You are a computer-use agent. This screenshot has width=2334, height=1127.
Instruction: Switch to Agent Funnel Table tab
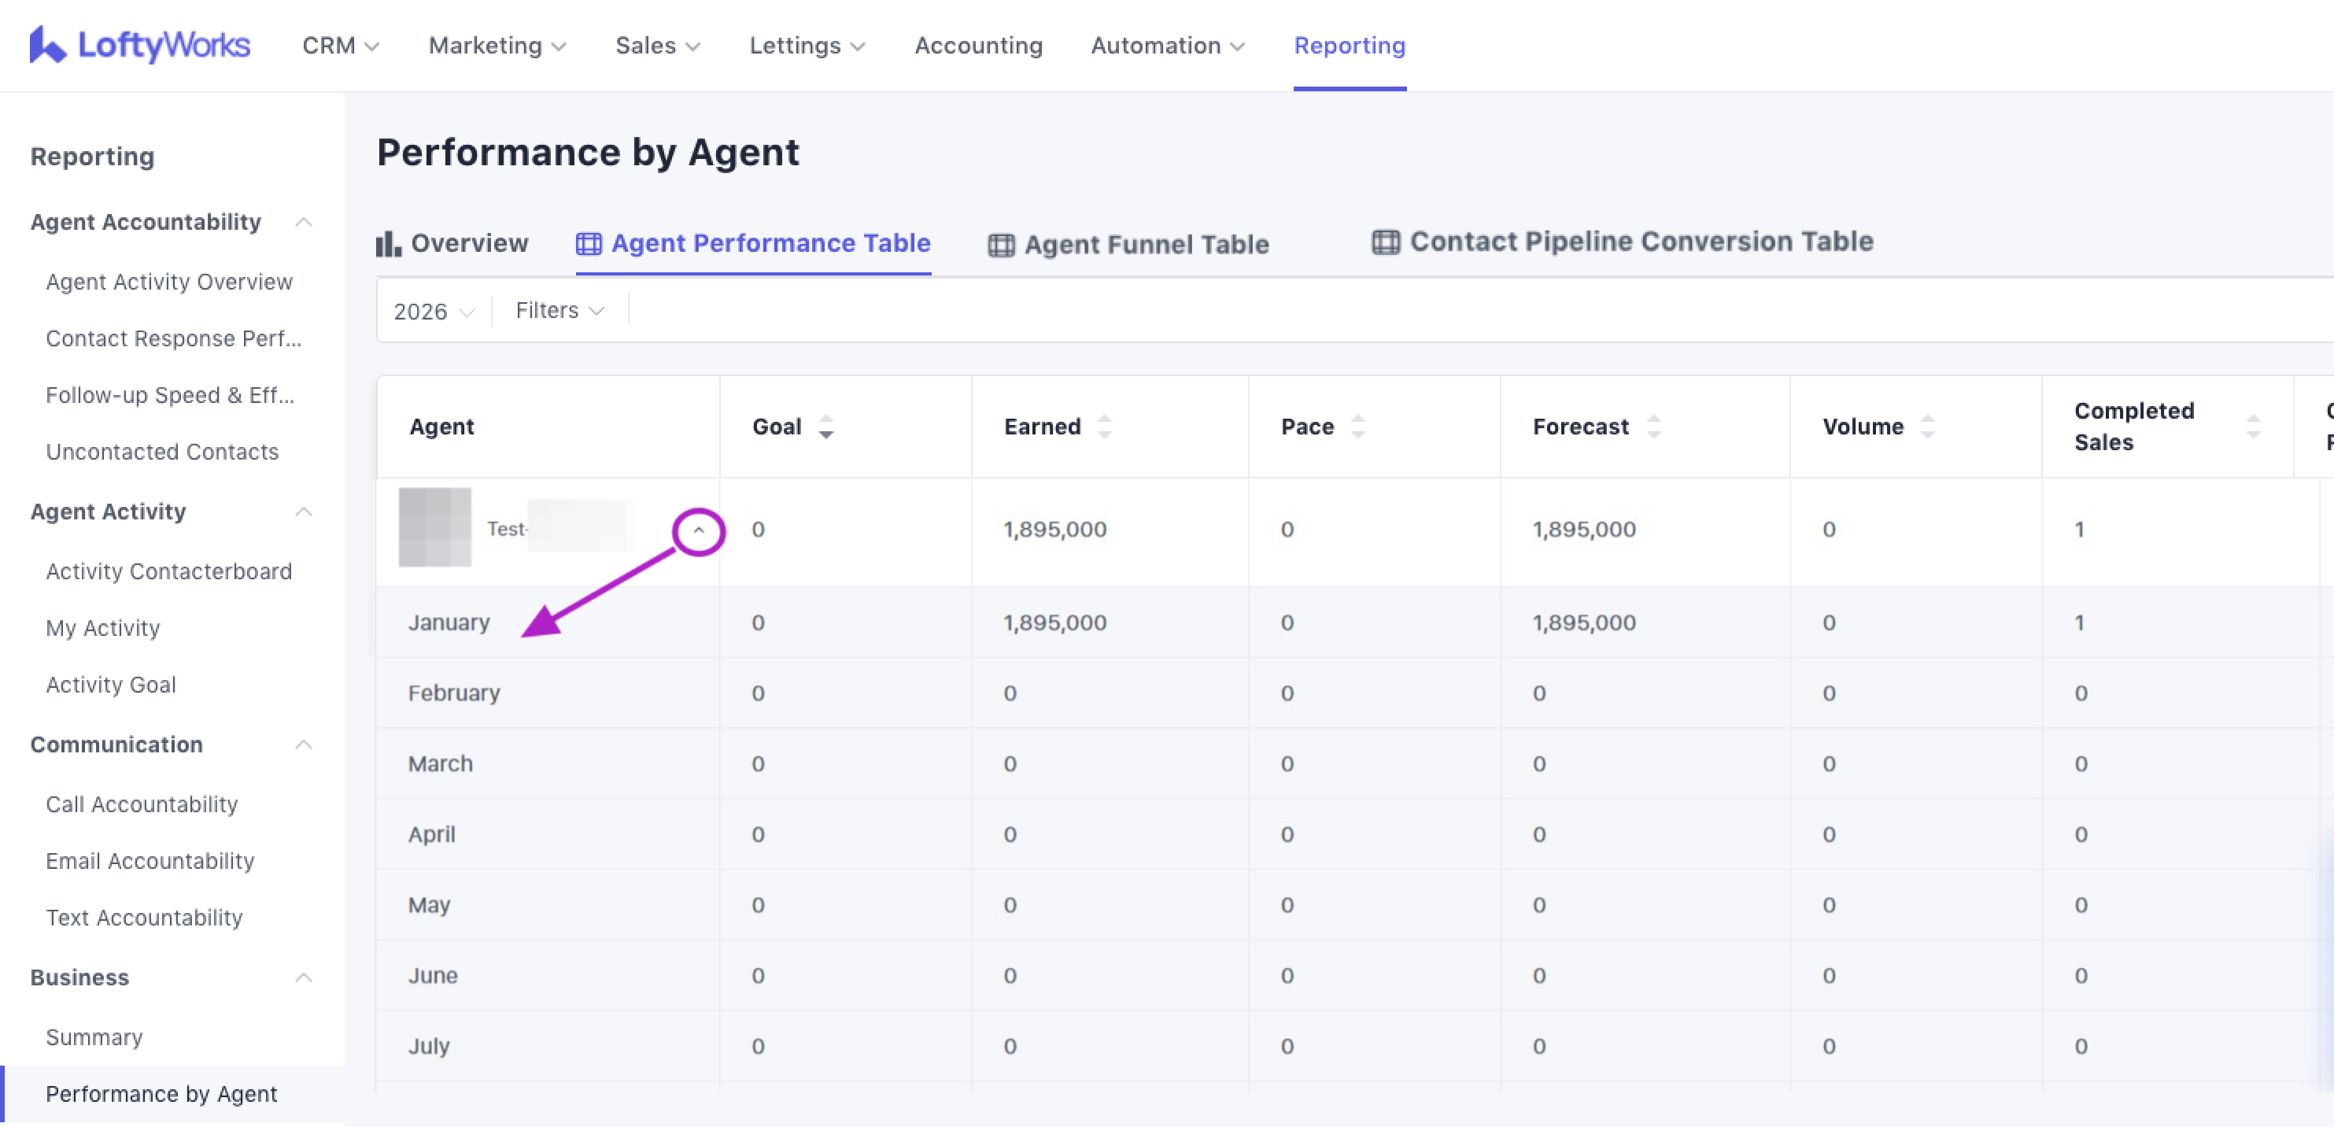[x=1128, y=244]
